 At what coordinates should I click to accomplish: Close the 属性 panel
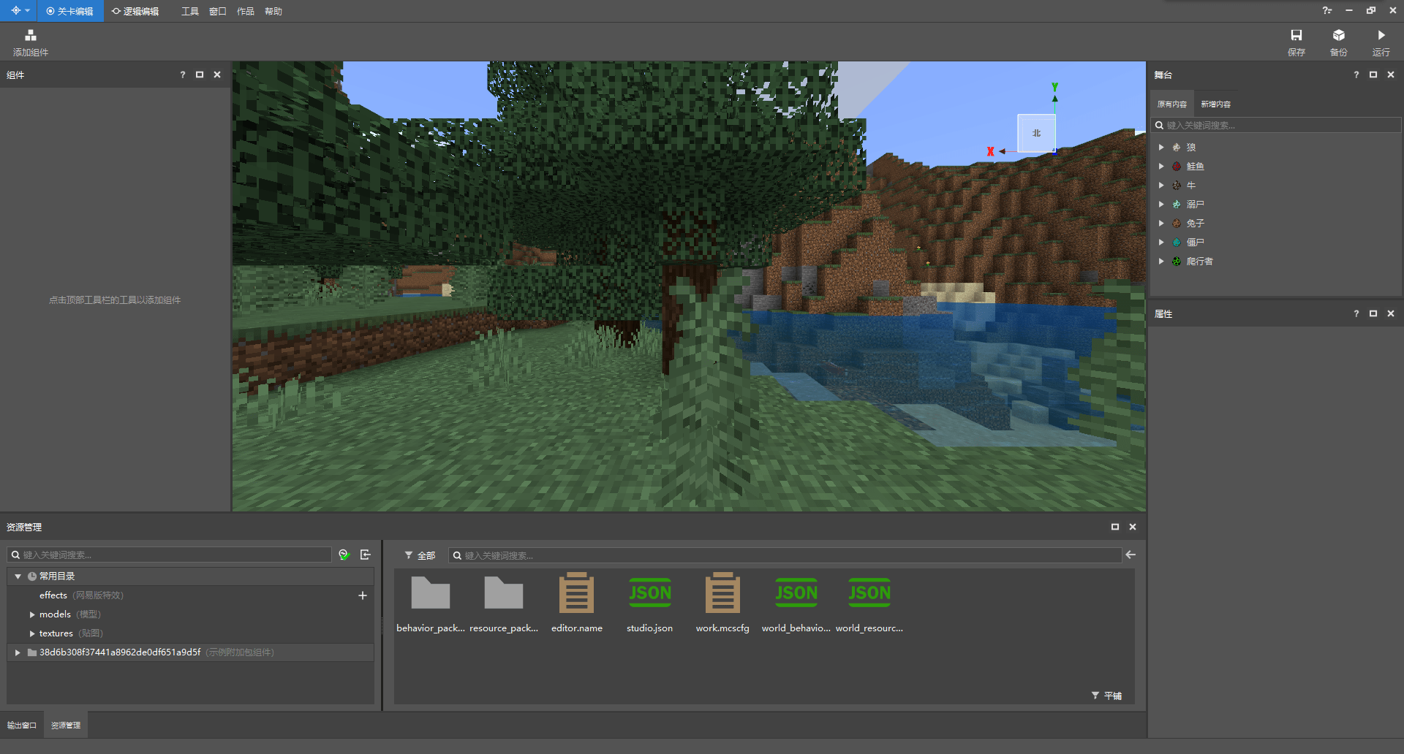pyautogui.click(x=1391, y=313)
